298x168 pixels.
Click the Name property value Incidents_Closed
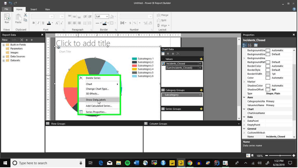coord(275,137)
